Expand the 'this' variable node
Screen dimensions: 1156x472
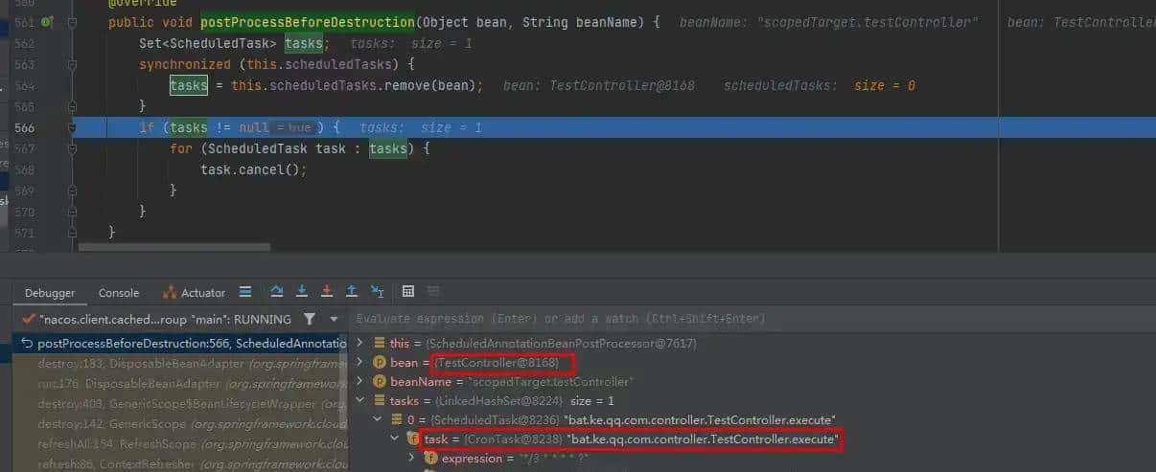(x=359, y=343)
